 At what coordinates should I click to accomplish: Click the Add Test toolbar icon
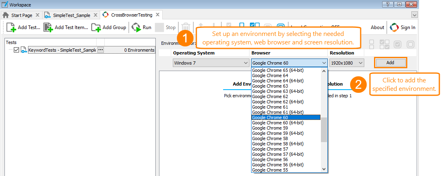pos(11,27)
